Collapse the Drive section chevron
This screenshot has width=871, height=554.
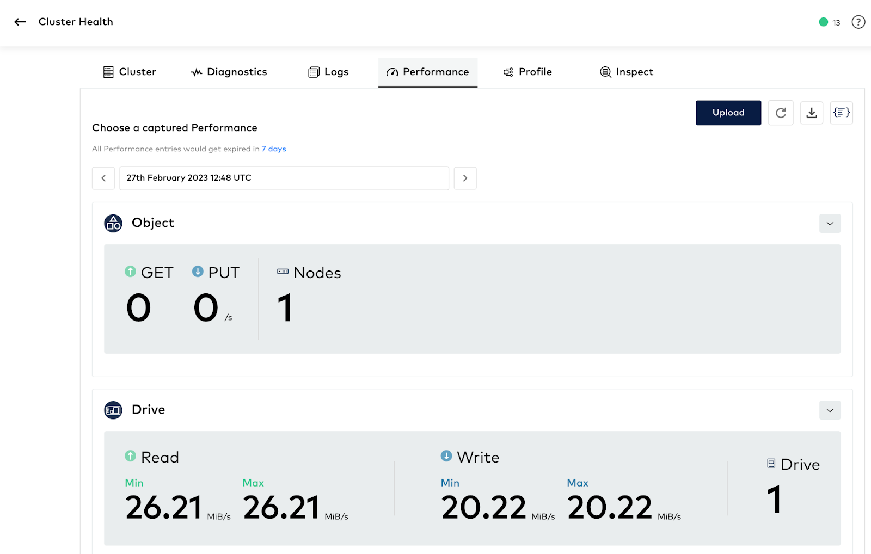click(x=830, y=410)
